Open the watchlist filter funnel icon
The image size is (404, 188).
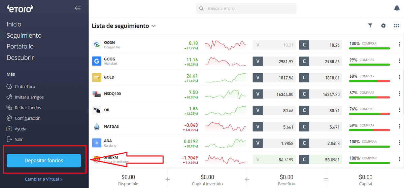click(x=370, y=26)
